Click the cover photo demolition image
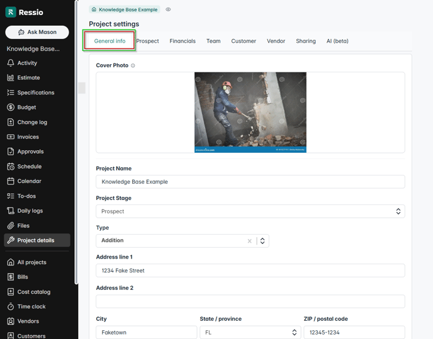The width and height of the screenshot is (433, 339). [250, 112]
